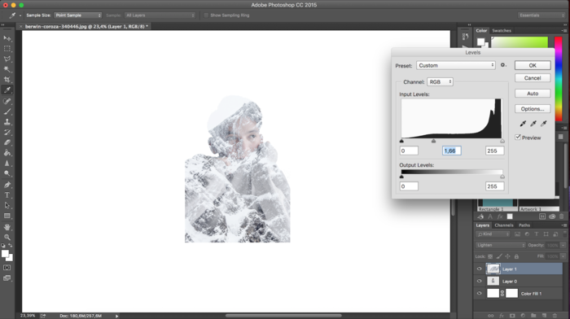Hide the Color Fill 1 layer
The height and width of the screenshot is (319, 570).
point(479,293)
